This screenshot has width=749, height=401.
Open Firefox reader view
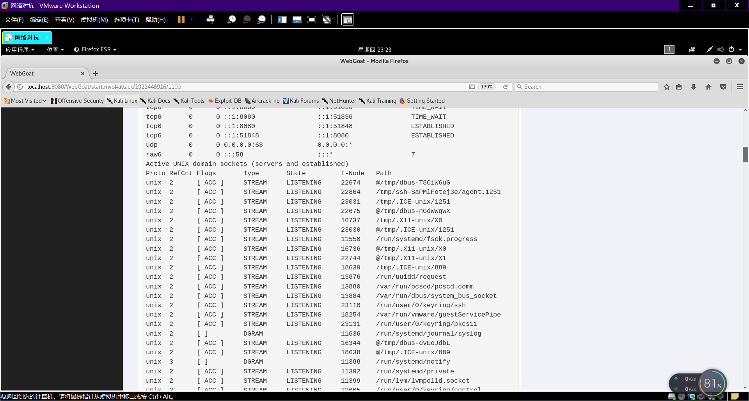coord(472,87)
